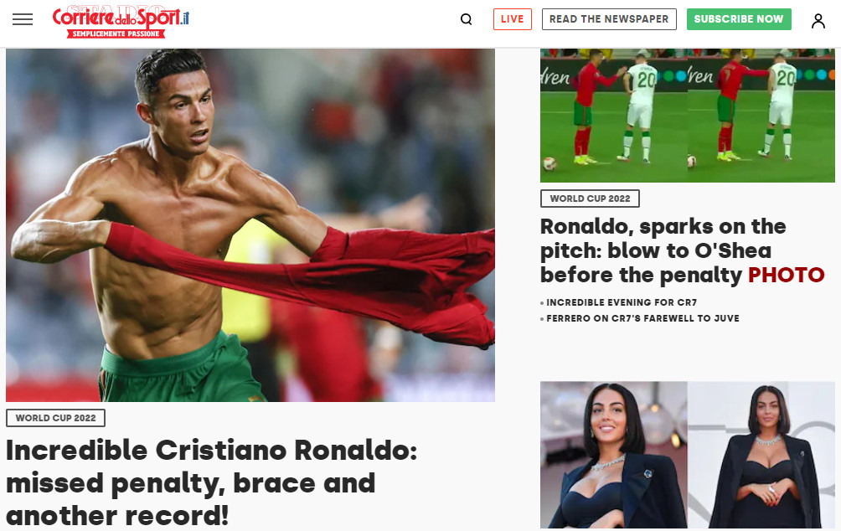The width and height of the screenshot is (841, 531).
Task: Open the woman in black dress photo
Action: coord(688,455)
